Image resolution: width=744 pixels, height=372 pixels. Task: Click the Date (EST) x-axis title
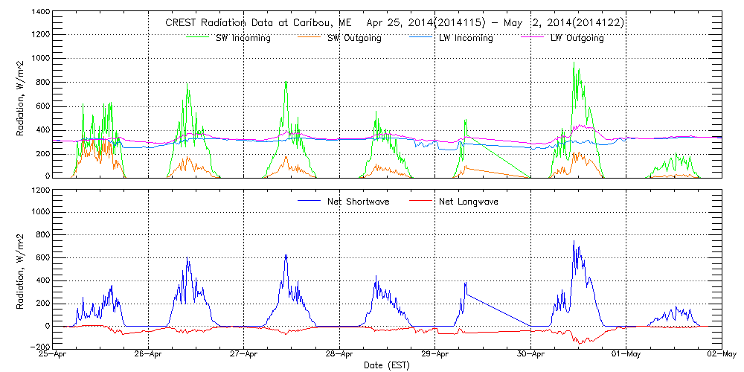(387, 366)
